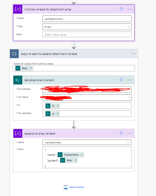
Task: Click the Initialize variable curly-brace icon
Action: click(18, 9)
